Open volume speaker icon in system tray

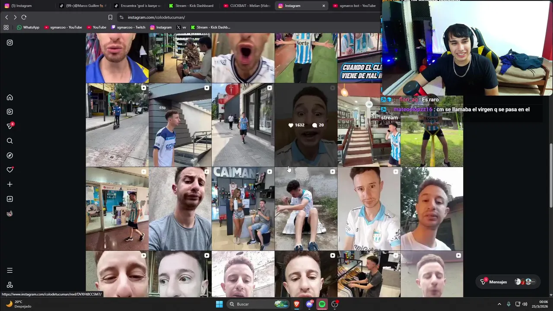coord(524,304)
